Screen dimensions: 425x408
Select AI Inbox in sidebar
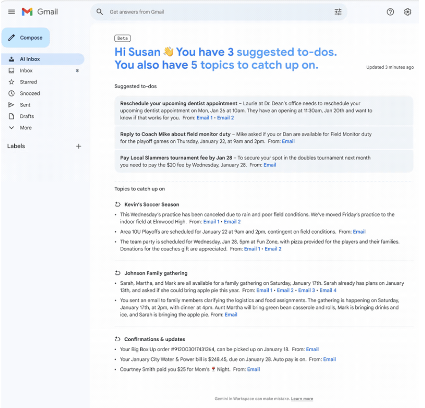[43, 59]
